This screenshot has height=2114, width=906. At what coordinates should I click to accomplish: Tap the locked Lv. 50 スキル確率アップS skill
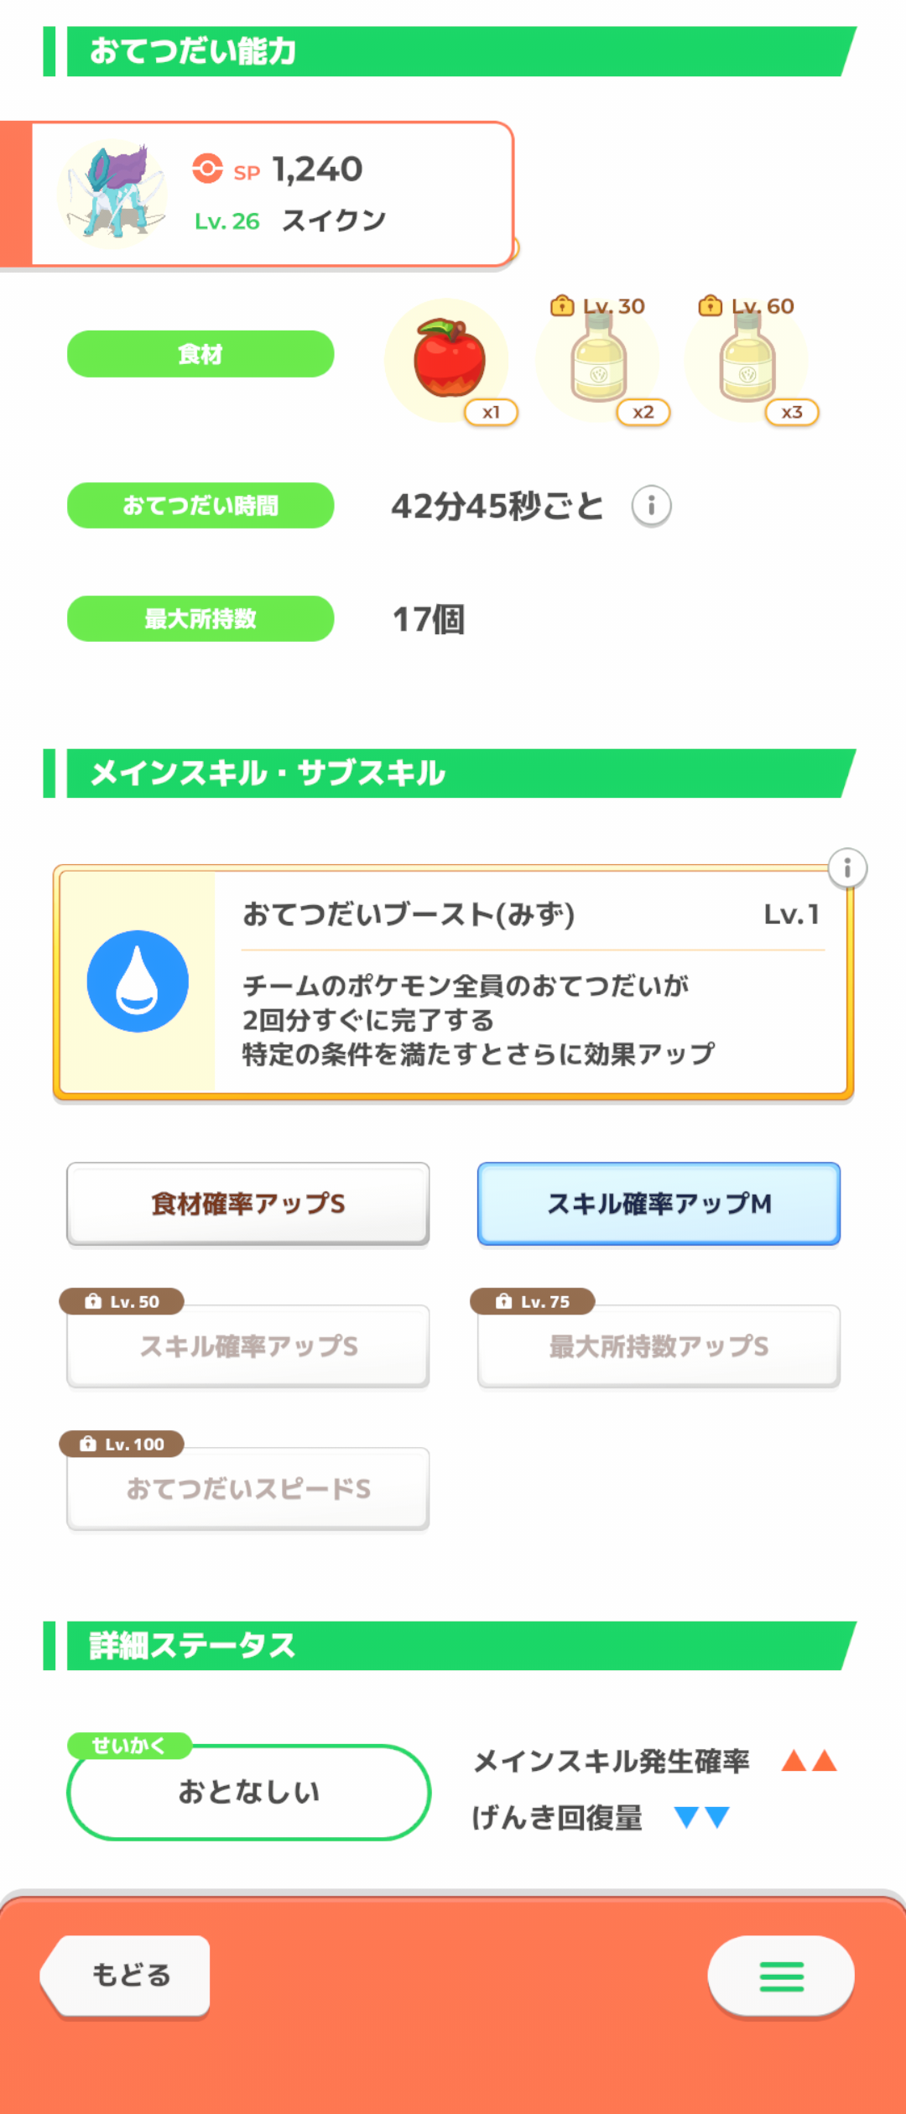[x=248, y=1346]
